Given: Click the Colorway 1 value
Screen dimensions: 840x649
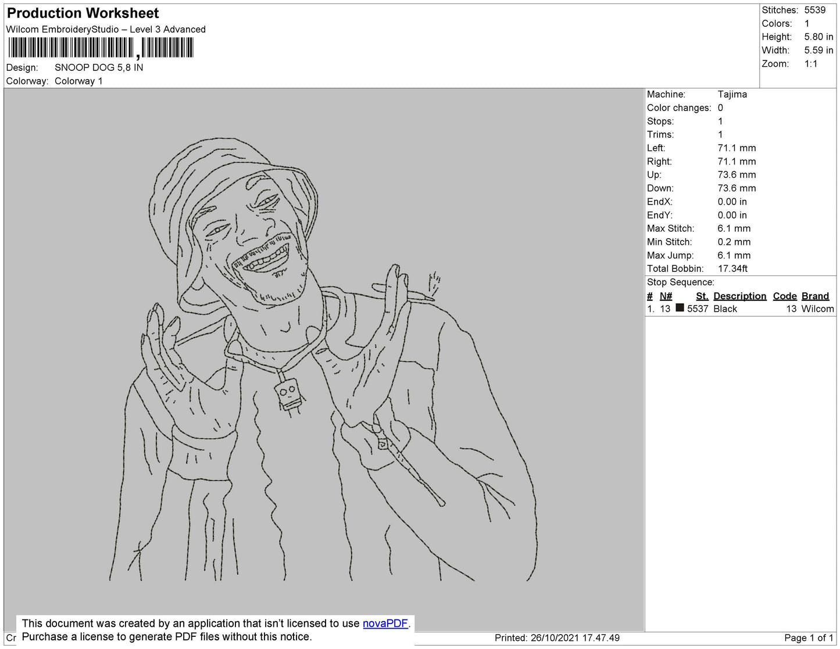Looking at the screenshot, I should click(x=78, y=81).
